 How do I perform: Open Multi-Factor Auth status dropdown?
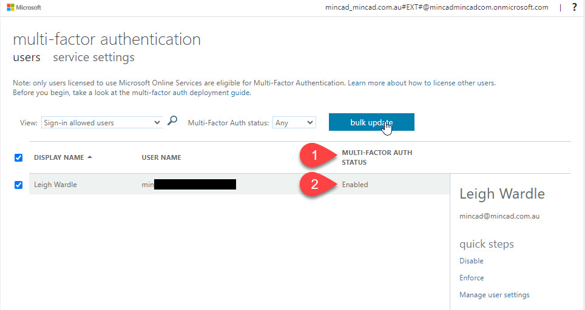pyautogui.click(x=294, y=122)
